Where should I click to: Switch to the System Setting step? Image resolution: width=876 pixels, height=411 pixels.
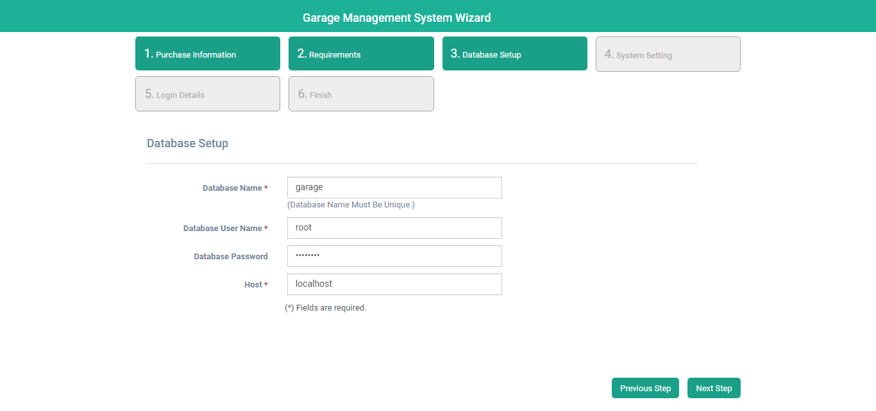(668, 54)
